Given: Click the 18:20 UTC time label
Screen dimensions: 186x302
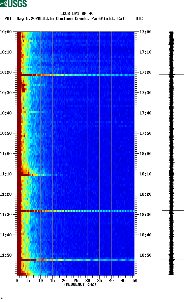Looking at the screenshot, I should click(x=145, y=194).
